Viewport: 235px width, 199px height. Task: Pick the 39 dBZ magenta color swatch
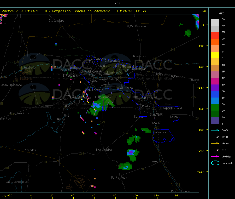point(215,81)
